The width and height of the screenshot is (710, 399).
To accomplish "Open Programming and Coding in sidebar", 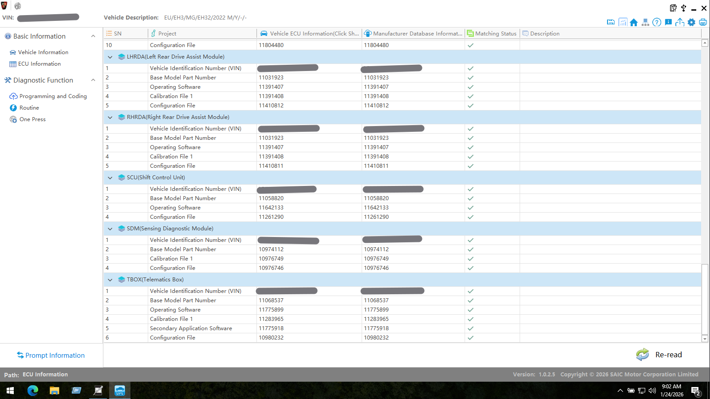I will (53, 96).
